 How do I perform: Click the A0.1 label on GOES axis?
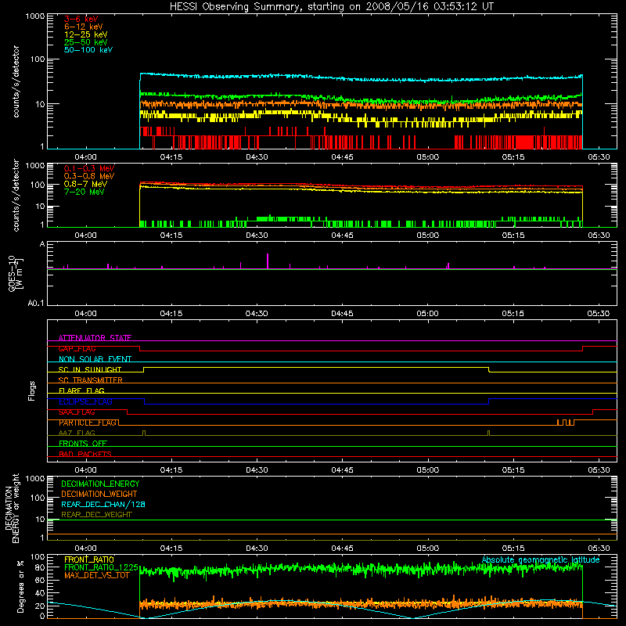pos(36,304)
